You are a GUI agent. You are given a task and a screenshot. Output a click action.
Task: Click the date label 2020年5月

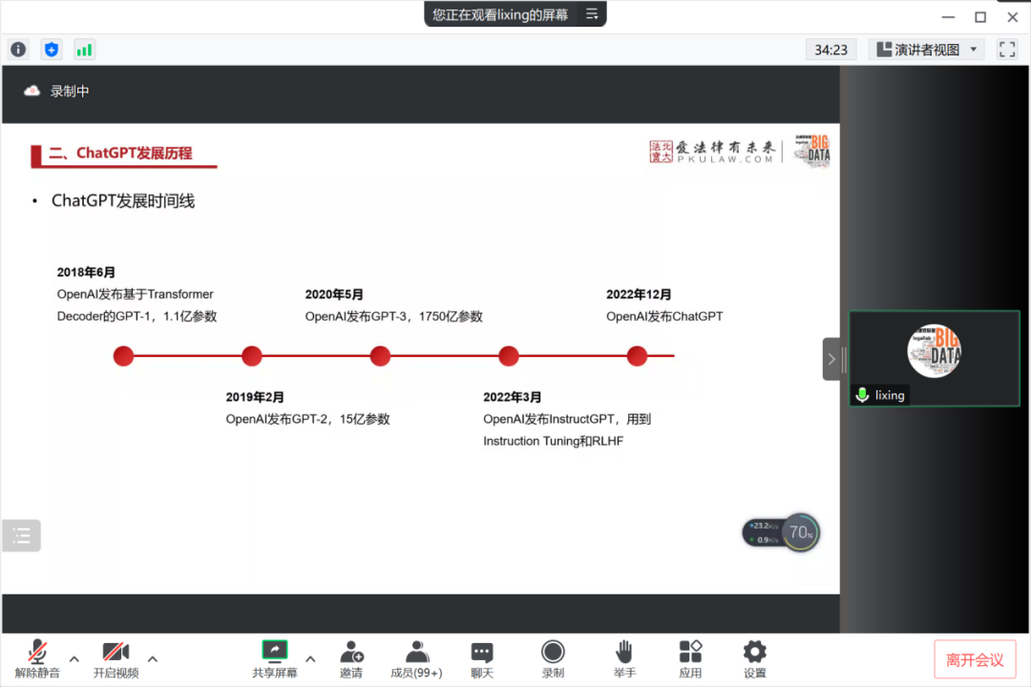[x=334, y=295]
